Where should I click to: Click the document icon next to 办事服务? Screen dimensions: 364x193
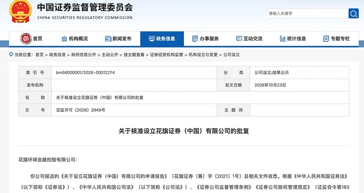[x=195, y=39]
